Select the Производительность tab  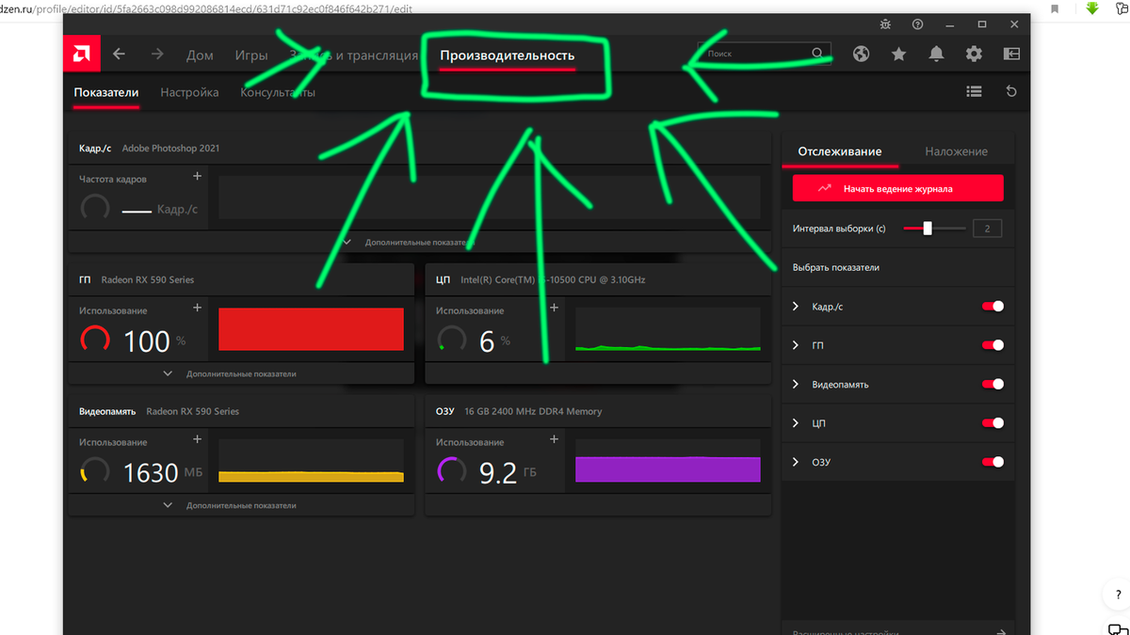pos(507,56)
